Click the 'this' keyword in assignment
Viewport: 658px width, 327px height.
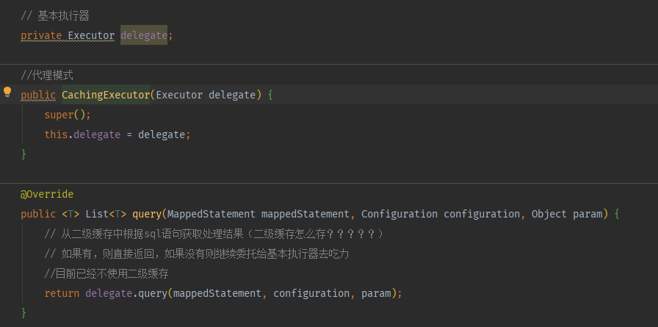[x=56, y=134]
